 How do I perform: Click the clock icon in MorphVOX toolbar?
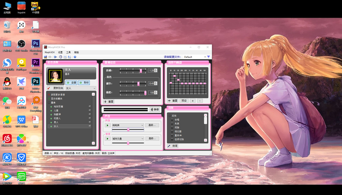point(61,57)
